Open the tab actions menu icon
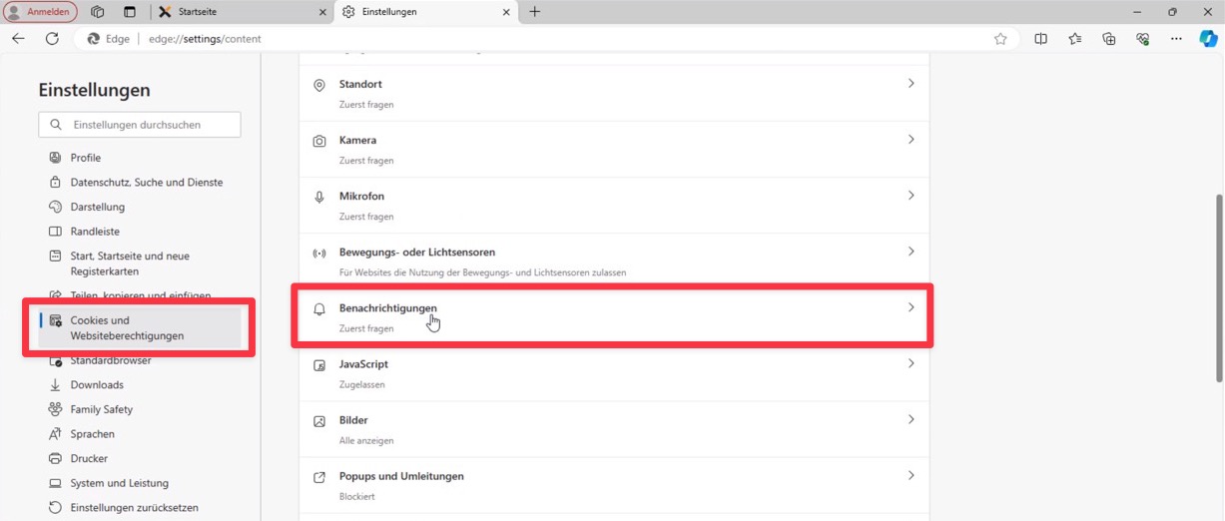The width and height of the screenshot is (1225, 521). pyautogui.click(x=130, y=12)
